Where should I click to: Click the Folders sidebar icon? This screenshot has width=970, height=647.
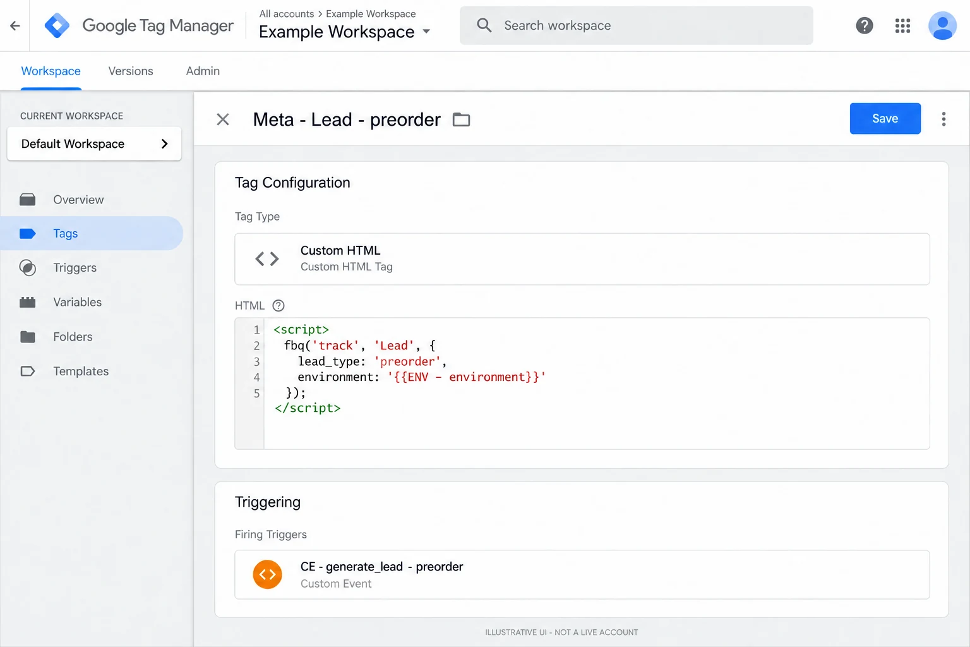tap(28, 337)
